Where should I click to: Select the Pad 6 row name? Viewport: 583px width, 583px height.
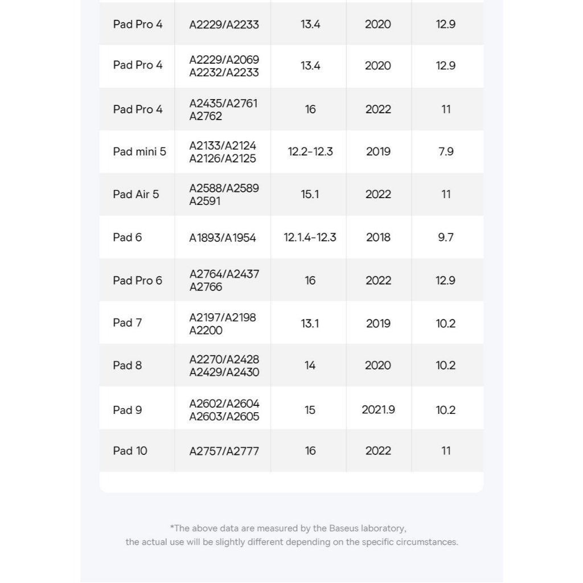pyautogui.click(x=128, y=237)
